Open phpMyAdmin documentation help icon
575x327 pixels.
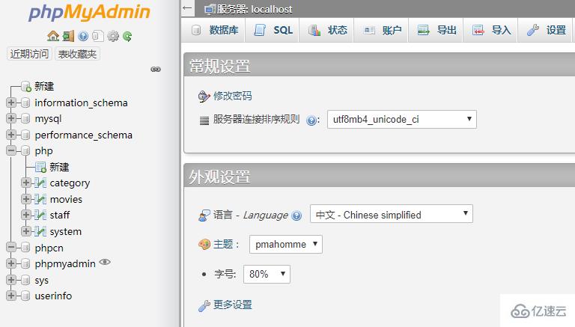[x=83, y=36]
